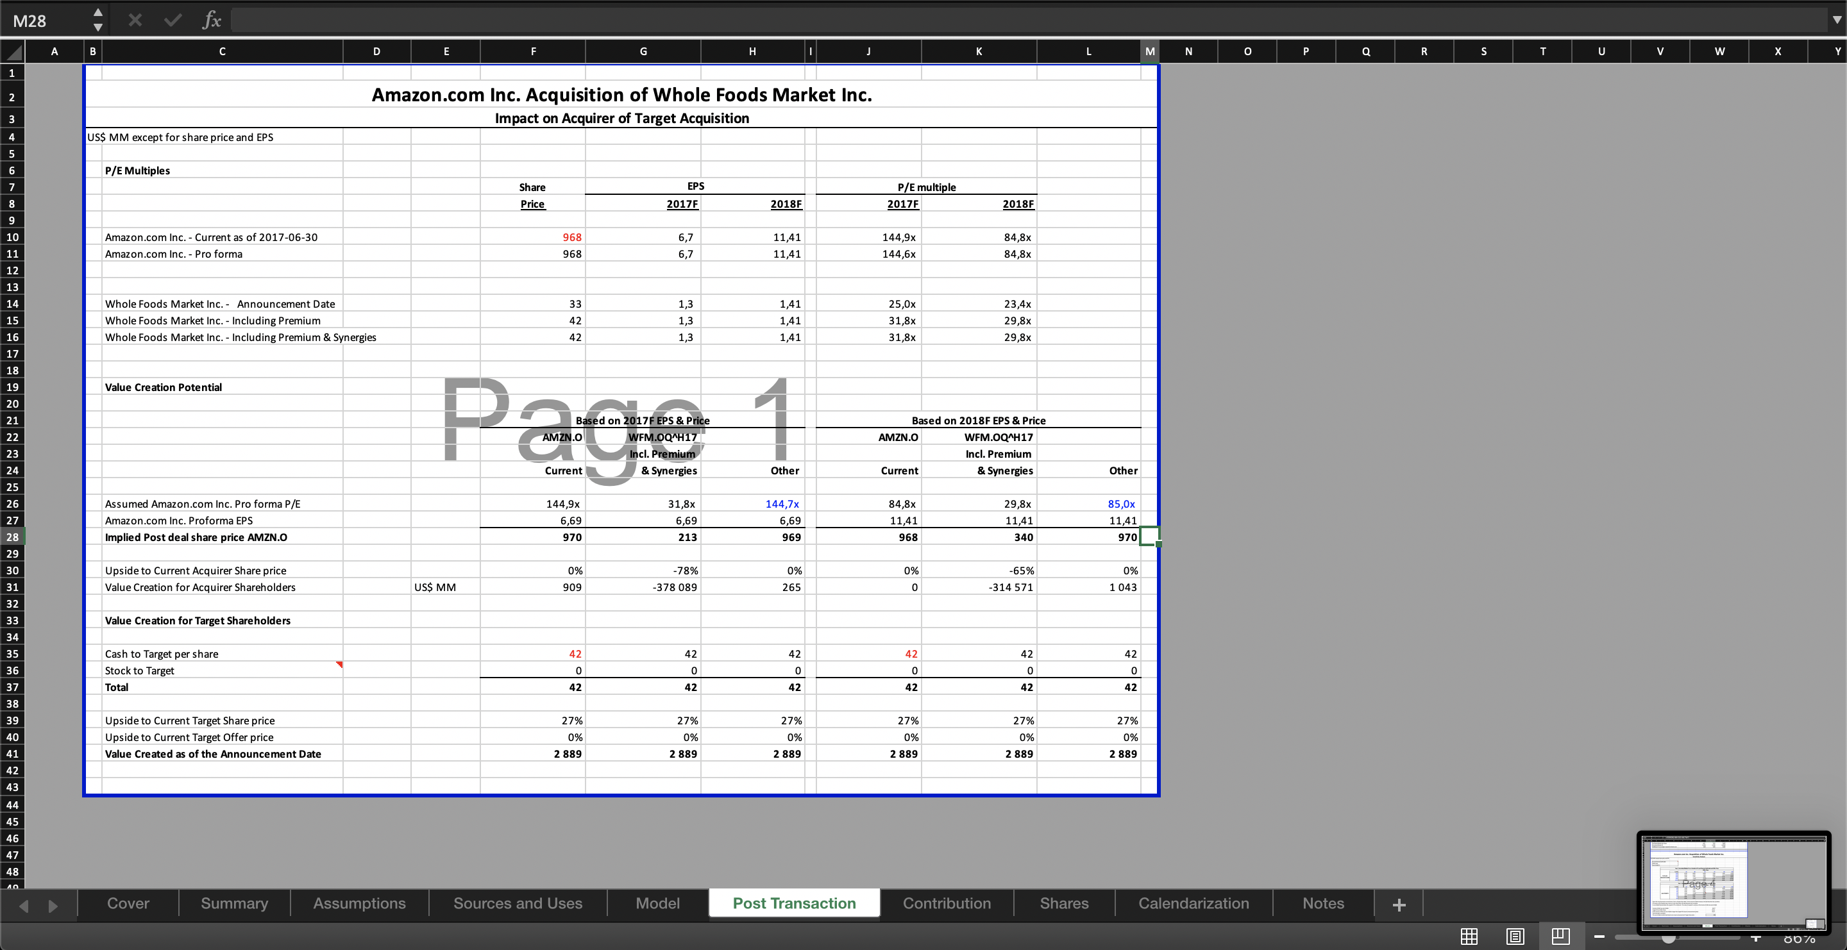The width and height of the screenshot is (1847, 950).
Task: Click 'Upside to Current Target Offer price' label
Action: [x=189, y=737]
